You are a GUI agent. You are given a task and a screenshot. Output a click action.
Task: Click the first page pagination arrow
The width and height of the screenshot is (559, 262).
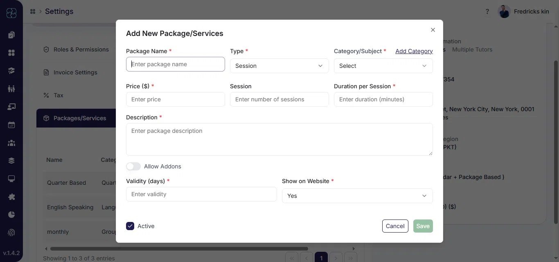(x=292, y=258)
